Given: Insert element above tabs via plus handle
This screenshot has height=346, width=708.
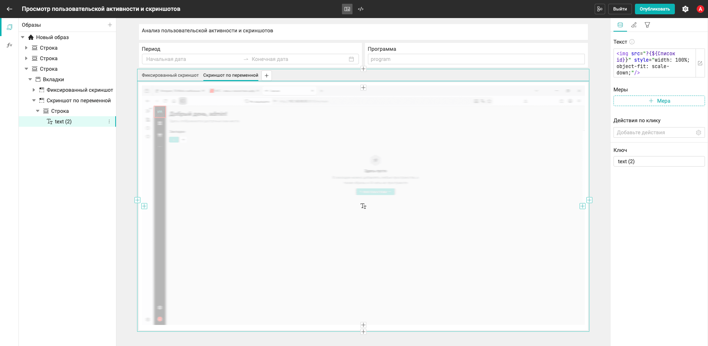Looking at the screenshot, I should pyautogui.click(x=363, y=69).
